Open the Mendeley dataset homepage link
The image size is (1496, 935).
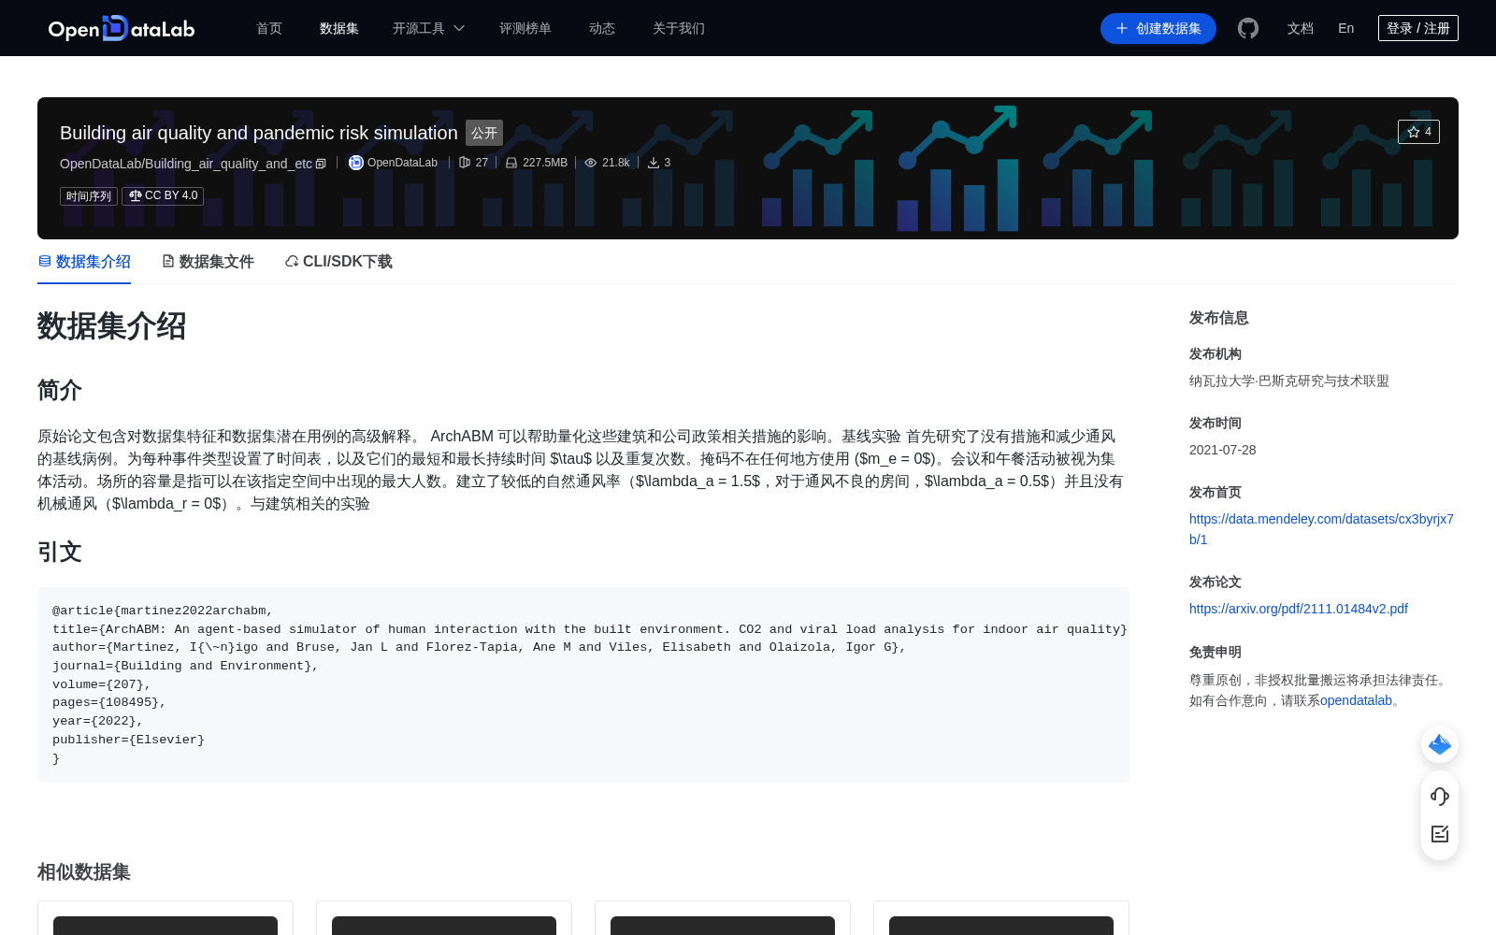tap(1321, 529)
